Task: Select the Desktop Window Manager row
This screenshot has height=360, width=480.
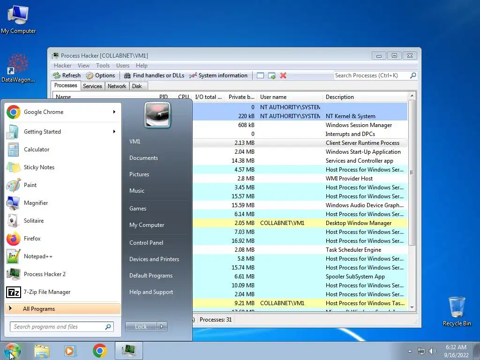Action: pos(300,223)
